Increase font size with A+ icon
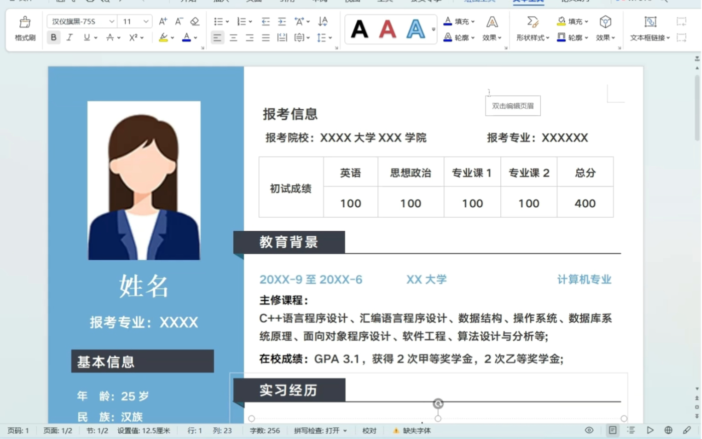Screen dimensions: 702x439 click(x=163, y=21)
